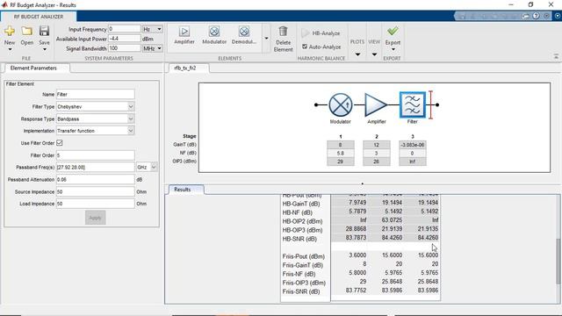The height and width of the screenshot is (316, 562).
Task: Click the quick access folder icon near help
Action: coord(525,16)
